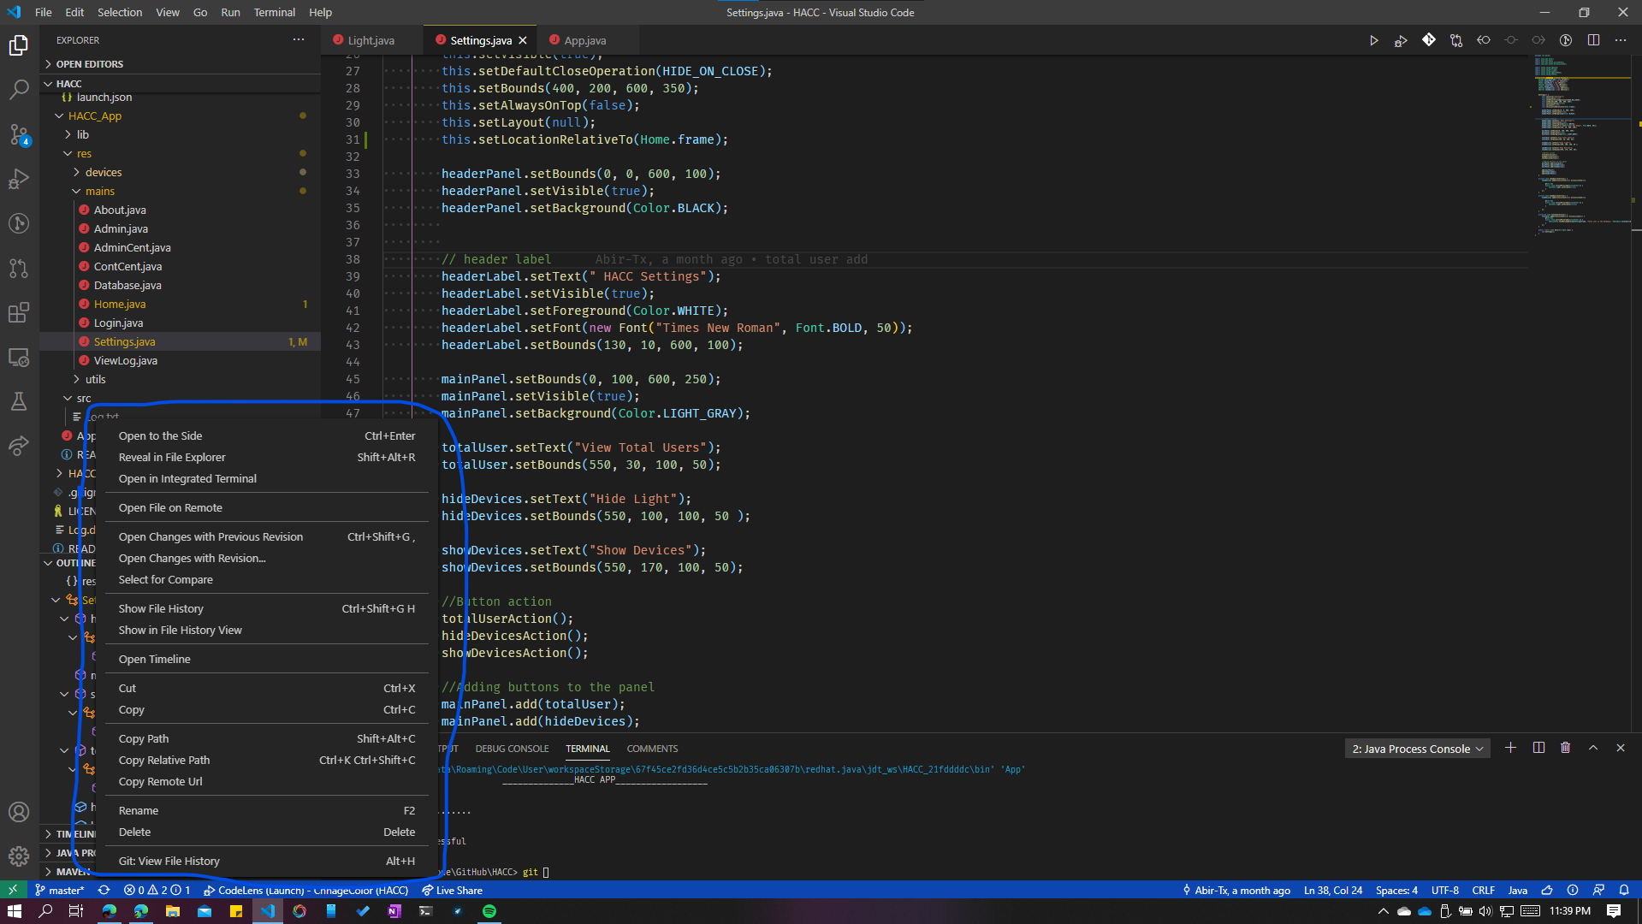
Task: Open Source Control view showing 4 pending changes
Action: (19, 134)
